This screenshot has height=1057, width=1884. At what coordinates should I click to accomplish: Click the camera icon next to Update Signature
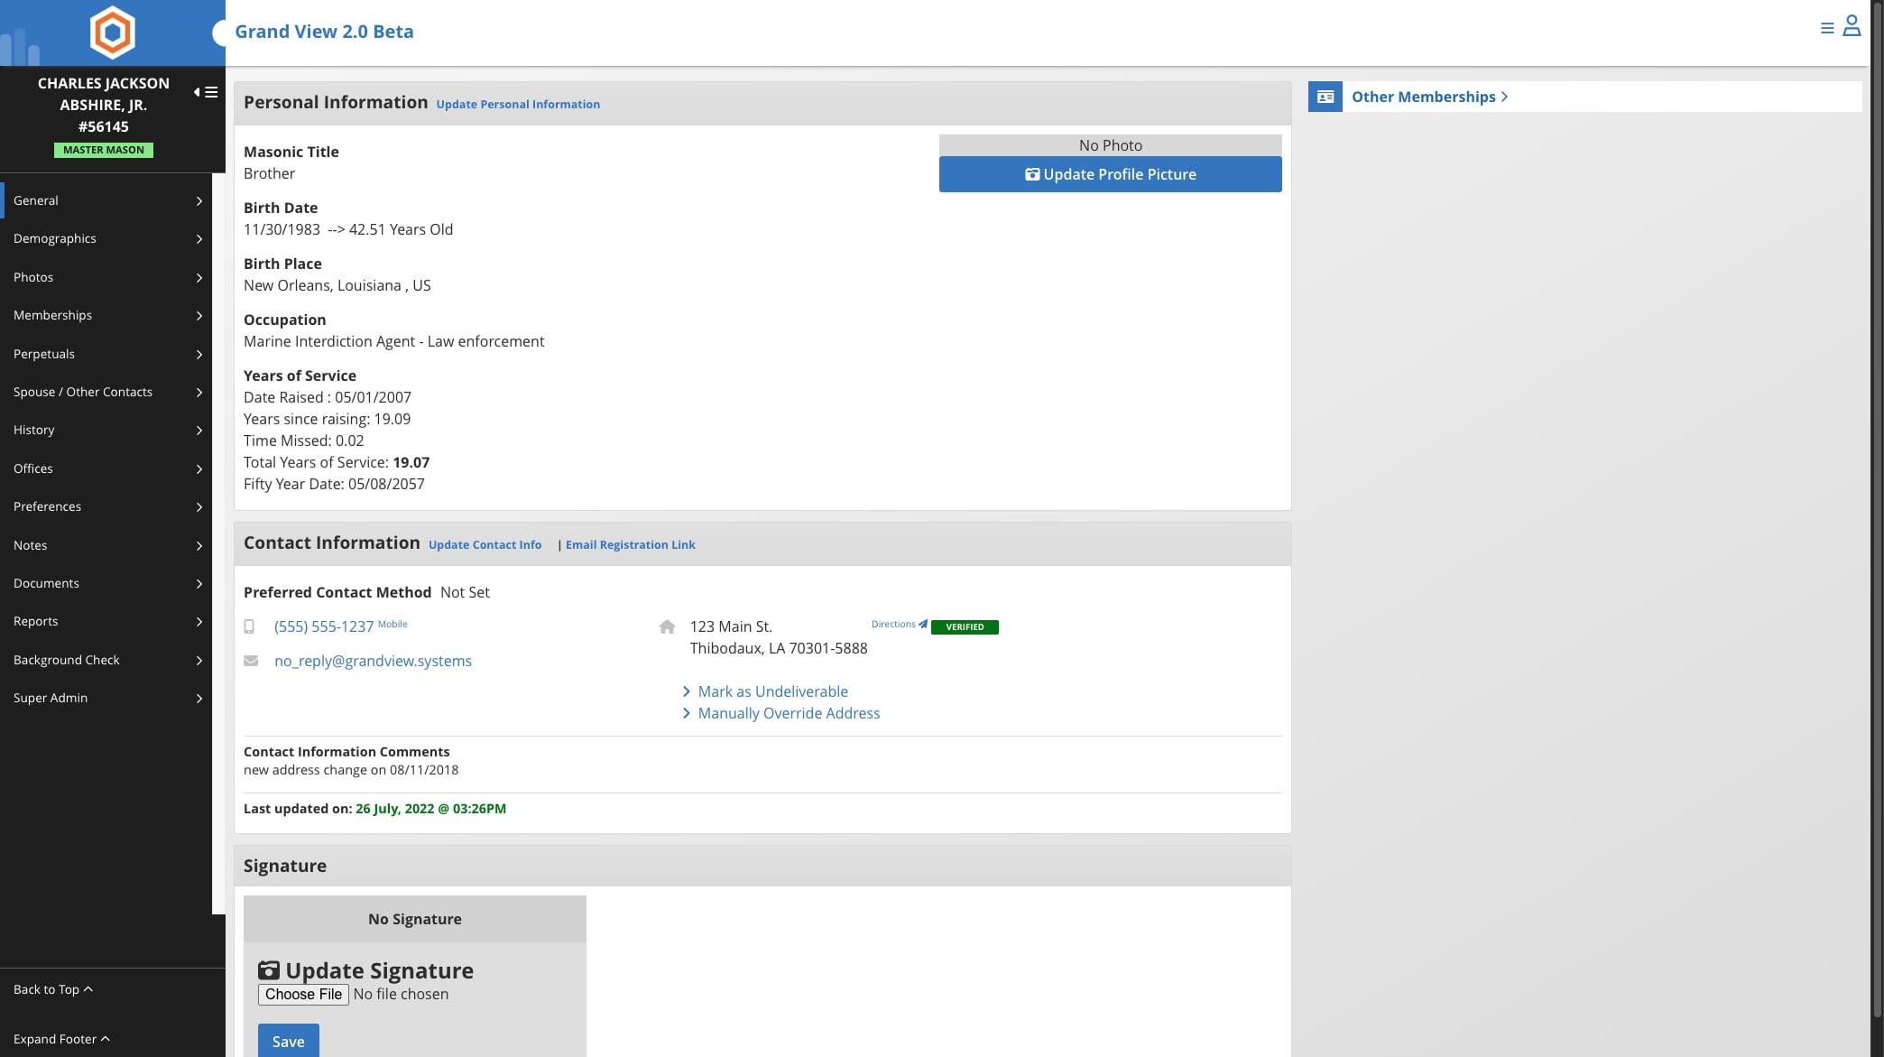[x=269, y=970]
